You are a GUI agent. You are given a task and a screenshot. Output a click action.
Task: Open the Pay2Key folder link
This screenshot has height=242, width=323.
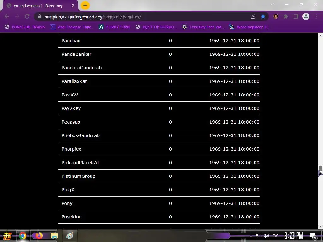click(x=71, y=108)
